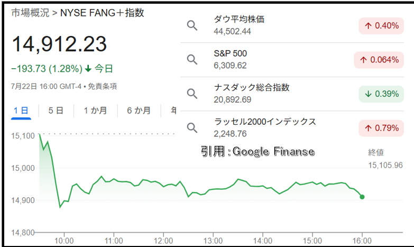Click the magnifier icon next to S&P 500

point(192,60)
